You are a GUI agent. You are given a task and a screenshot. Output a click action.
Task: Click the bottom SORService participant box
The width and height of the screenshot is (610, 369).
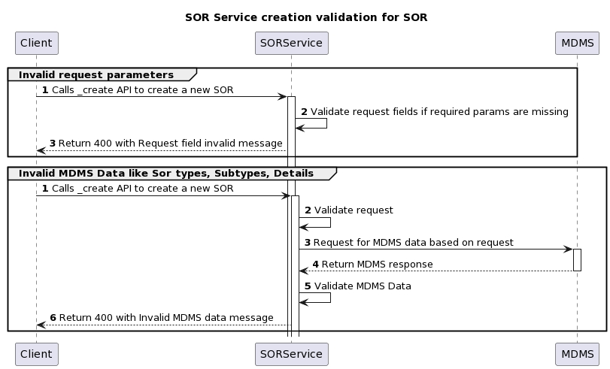[x=291, y=352]
